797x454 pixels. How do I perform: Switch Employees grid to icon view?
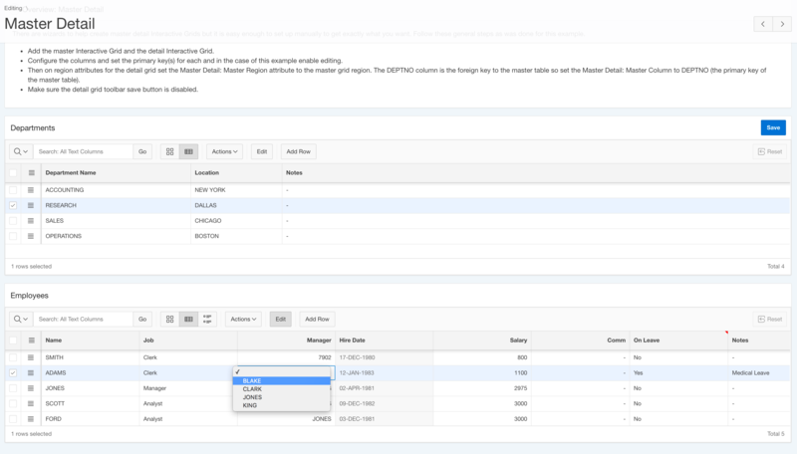170,319
